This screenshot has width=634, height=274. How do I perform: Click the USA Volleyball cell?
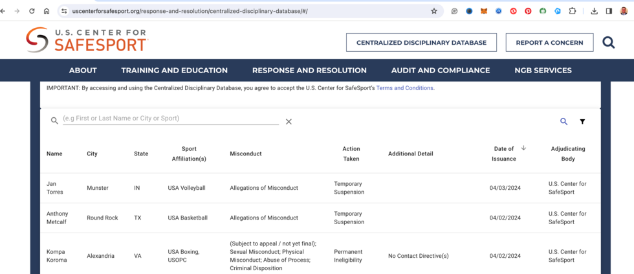click(186, 188)
